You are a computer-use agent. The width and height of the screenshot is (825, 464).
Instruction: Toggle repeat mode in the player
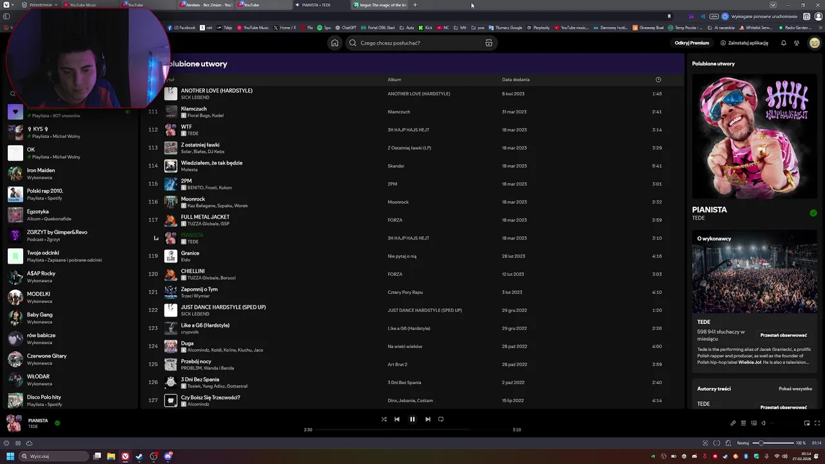point(441,419)
